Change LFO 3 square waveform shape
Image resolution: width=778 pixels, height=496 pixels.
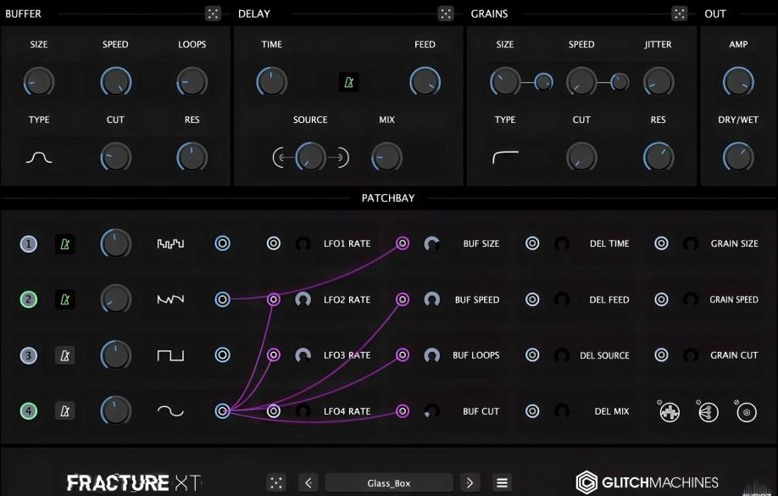[x=170, y=355]
